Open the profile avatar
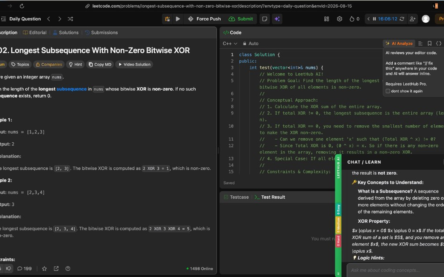 [426, 19]
